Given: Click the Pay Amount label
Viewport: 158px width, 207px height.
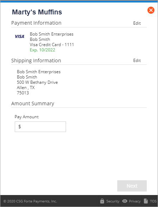Looking at the screenshot, I should 27,117.
